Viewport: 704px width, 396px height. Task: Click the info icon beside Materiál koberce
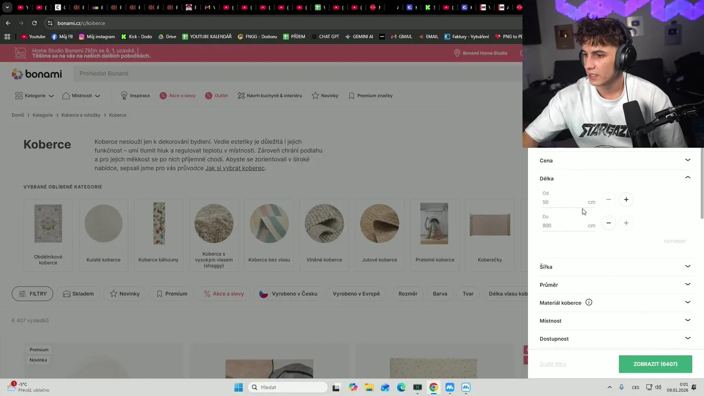click(588, 302)
